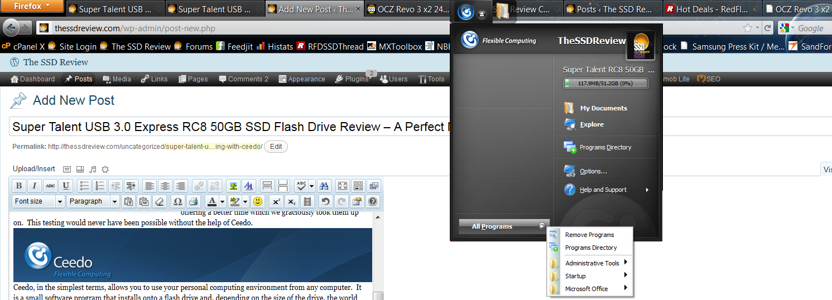Toggle bold formatting in the editor
Viewport: 832px width, 300px height.
pos(19,186)
